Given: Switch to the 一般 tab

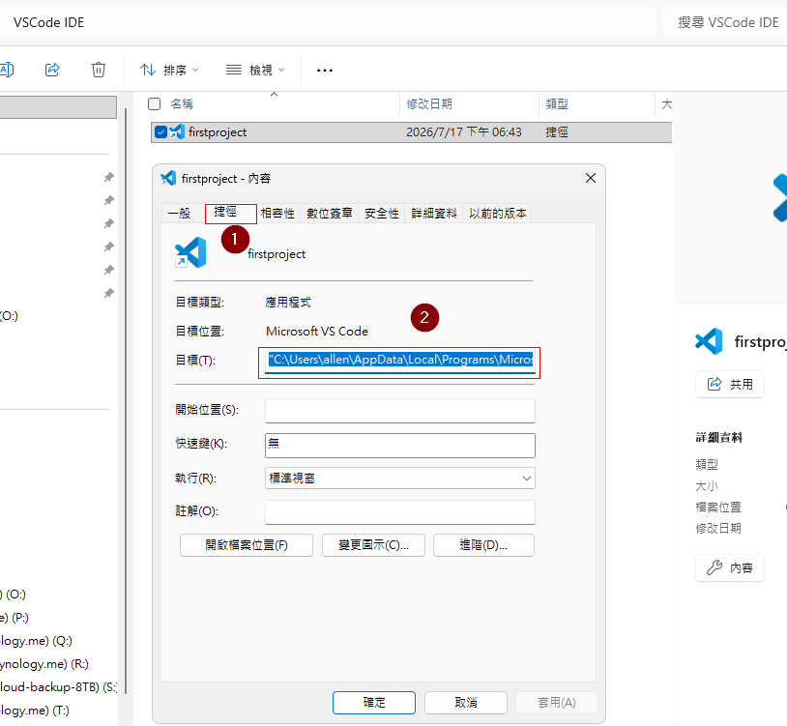Looking at the screenshot, I should tap(179, 214).
